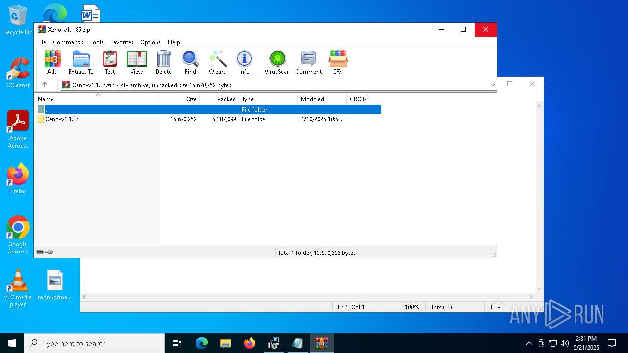Open Task View on the taskbar
Viewport: 628px width, 353px height.
[177, 343]
